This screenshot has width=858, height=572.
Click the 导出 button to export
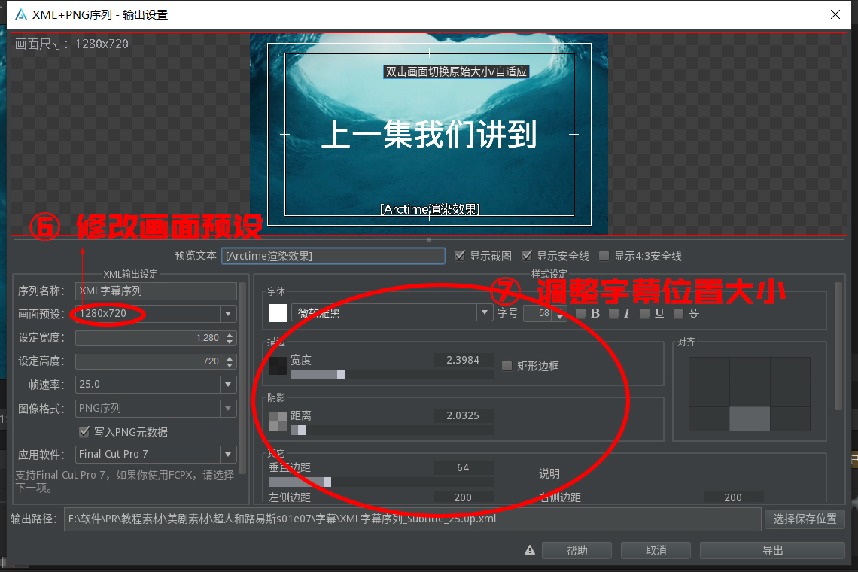[x=772, y=550]
